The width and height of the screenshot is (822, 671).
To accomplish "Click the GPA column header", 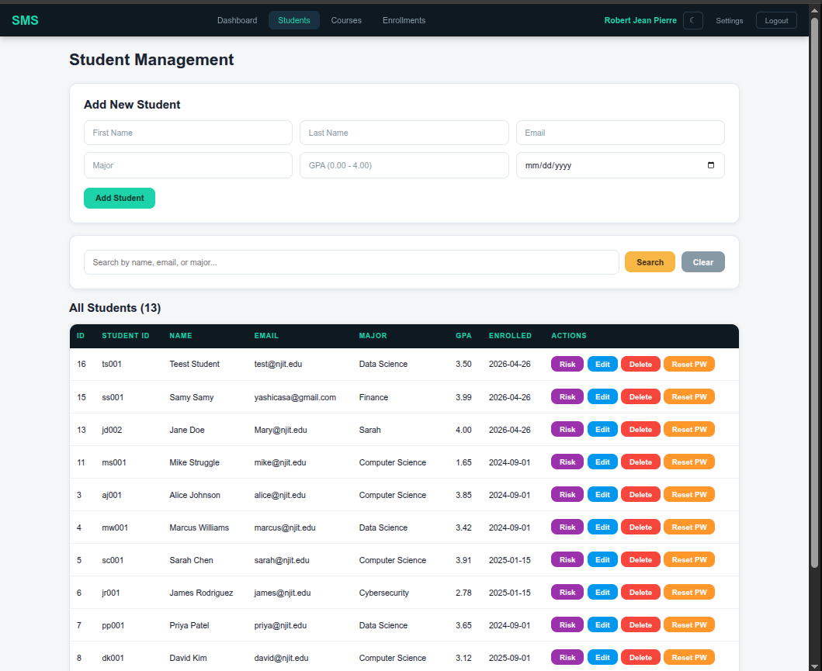I will [x=463, y=336].
